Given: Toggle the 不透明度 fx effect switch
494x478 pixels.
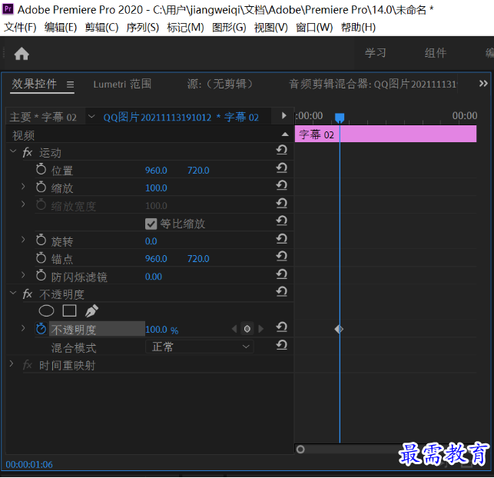Looking at the screenshot, I should pos(28,294).
